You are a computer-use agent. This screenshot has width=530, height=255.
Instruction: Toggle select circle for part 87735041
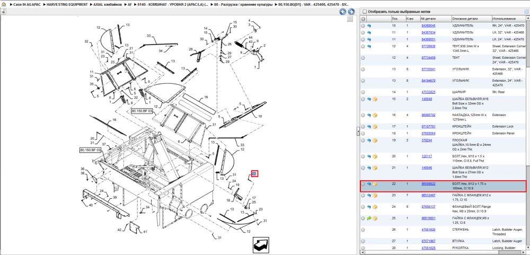(363, 69)
